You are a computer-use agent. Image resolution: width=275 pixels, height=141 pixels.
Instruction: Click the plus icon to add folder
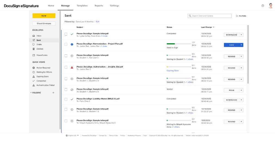tap(53, 93)
